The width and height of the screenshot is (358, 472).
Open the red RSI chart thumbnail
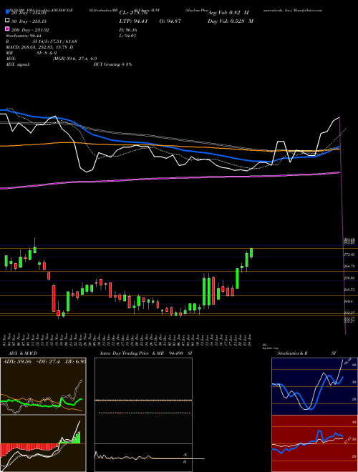(x=314, y=443)
